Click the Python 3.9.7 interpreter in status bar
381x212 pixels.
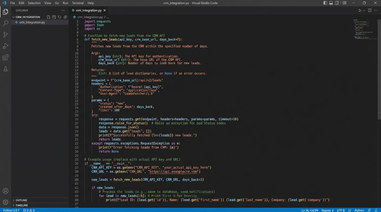pos(11,210)
